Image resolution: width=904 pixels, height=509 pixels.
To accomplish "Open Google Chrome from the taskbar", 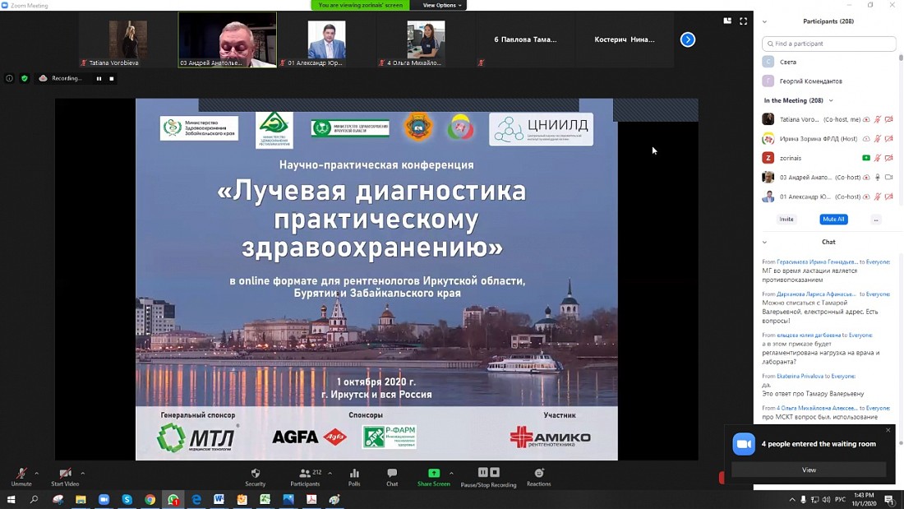I will [x=150, y=499].
